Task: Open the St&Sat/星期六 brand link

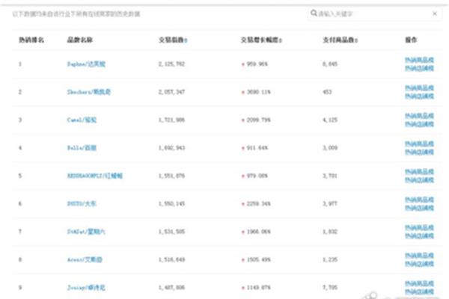Action: [x=86, y=232]
